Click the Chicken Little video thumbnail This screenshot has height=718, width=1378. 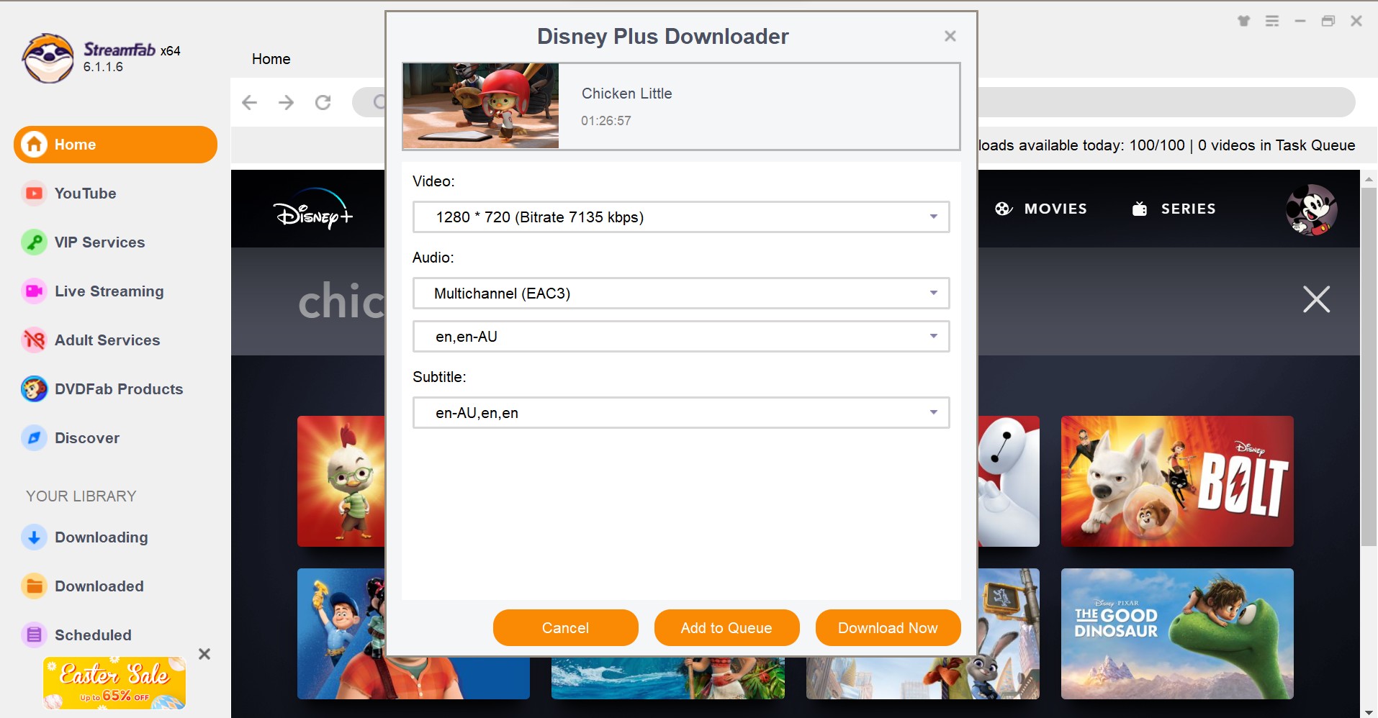pyautogui.click(x=481, y=106)
